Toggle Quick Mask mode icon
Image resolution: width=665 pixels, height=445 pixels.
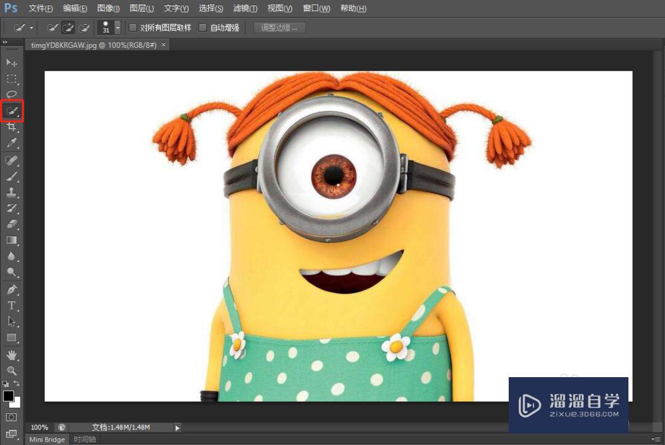[11, 417]
